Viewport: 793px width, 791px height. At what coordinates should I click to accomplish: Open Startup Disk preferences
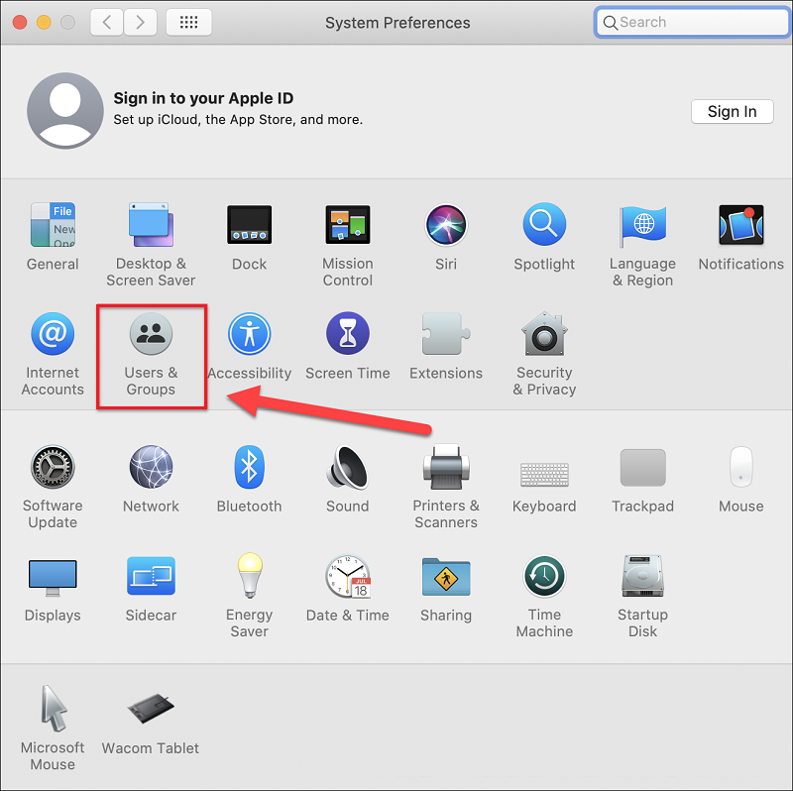point(642,577)
